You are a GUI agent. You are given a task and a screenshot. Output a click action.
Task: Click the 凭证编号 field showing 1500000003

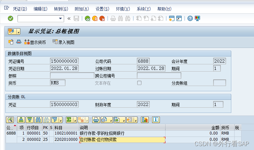tap(64, 61)
